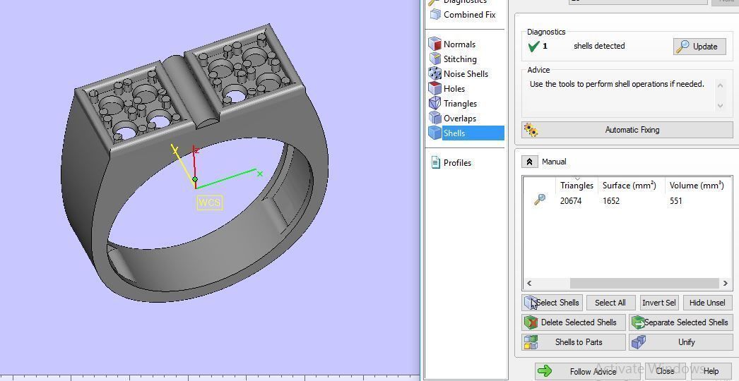Activate Select Shells tool

pyautogui.click(x=552, y=303)
